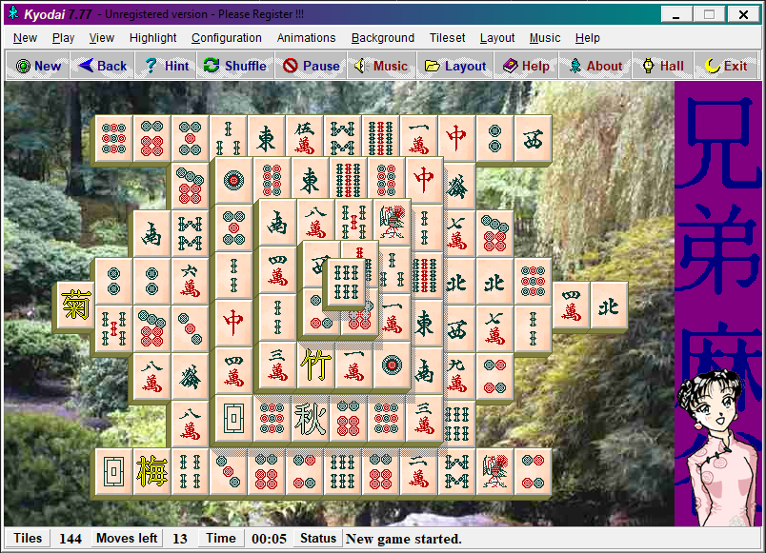
Task: Click the Tiles counter in the status bar
Action: coord(27,538)
